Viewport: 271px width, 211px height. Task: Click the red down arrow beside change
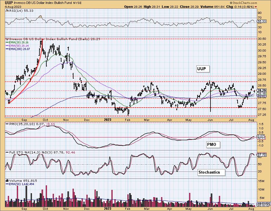pyautogui.click(x=256, y=7)
